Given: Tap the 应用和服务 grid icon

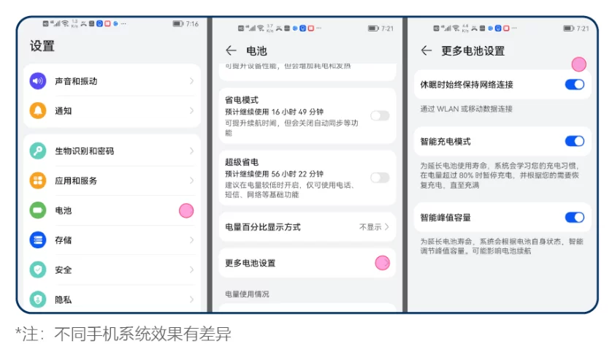Looking at the screenshot, I should coord(38,180).
